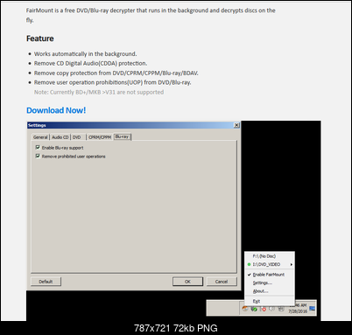The height and width of the screenshot is (335, 352).
Task: Click Cancel in the Settings dialog
Action: point(222,282)
